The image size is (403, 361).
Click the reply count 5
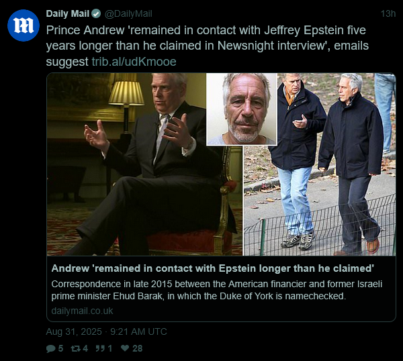tap(60, 348)
